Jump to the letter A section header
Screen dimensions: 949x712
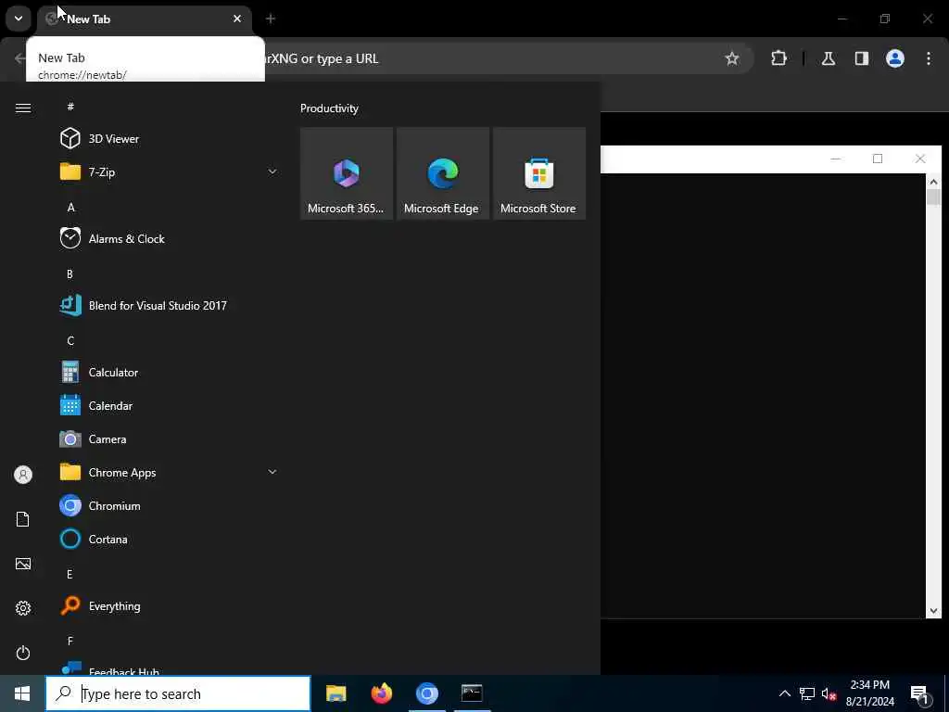[70, 207]
